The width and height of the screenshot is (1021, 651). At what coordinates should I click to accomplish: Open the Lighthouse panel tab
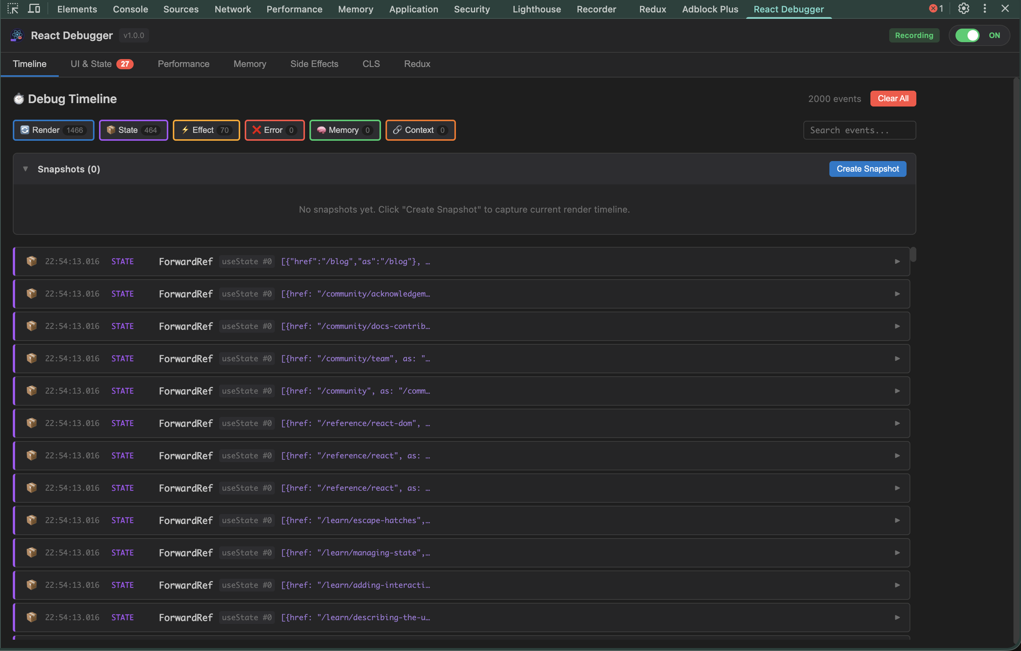point(536,9)
